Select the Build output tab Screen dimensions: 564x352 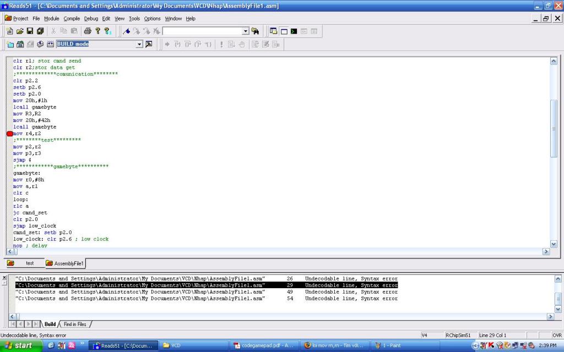tap(50, 324)
